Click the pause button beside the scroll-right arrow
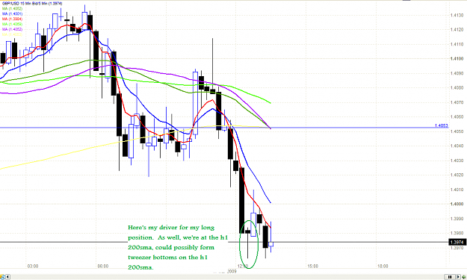Image resolution: width=467 pixels, height=280 pixels. pyautogui.click(x=450, y=277)
